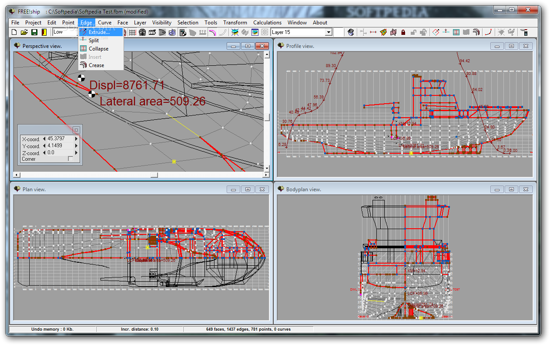Choose Split from the Edge menu
This screenshot has width=550, height=345.
pos(101,40)
